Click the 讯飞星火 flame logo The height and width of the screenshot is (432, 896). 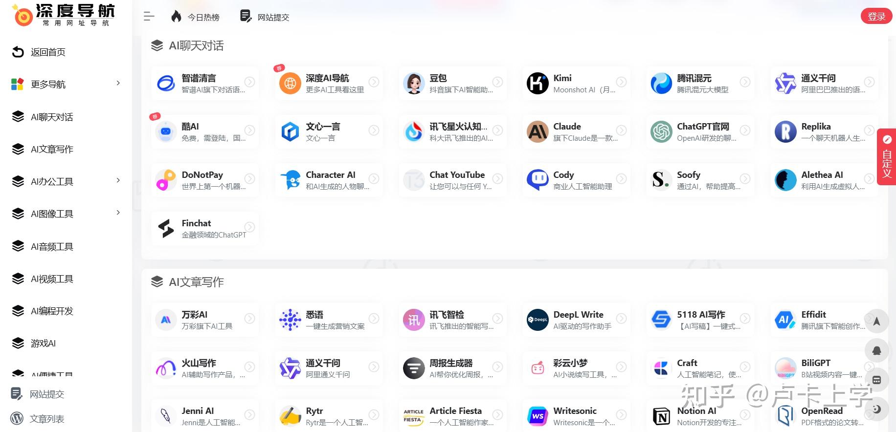(x=414, y=132)
